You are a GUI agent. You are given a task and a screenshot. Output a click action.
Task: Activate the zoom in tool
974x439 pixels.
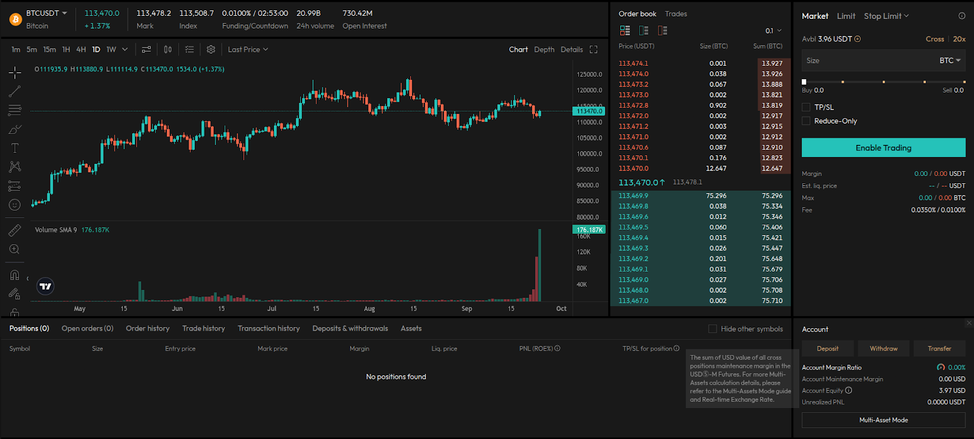15,249
